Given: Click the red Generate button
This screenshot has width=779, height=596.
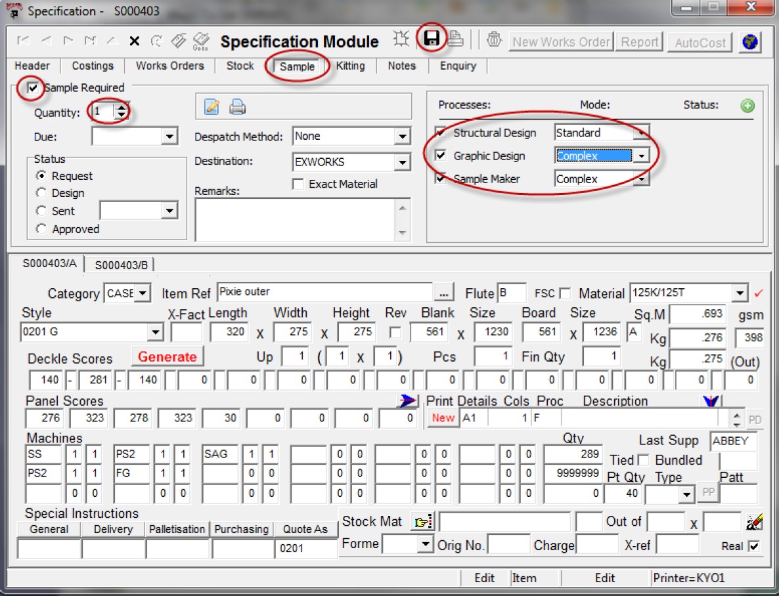Looking at the screenshot, I should pos(167,357).
